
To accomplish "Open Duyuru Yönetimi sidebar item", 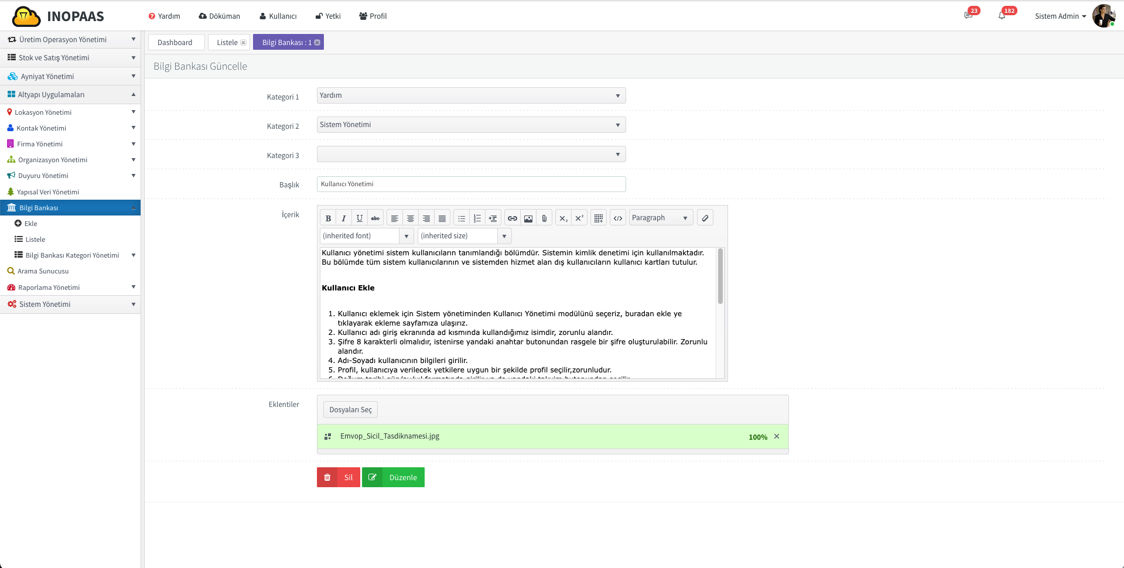I will tap(70, 176).
